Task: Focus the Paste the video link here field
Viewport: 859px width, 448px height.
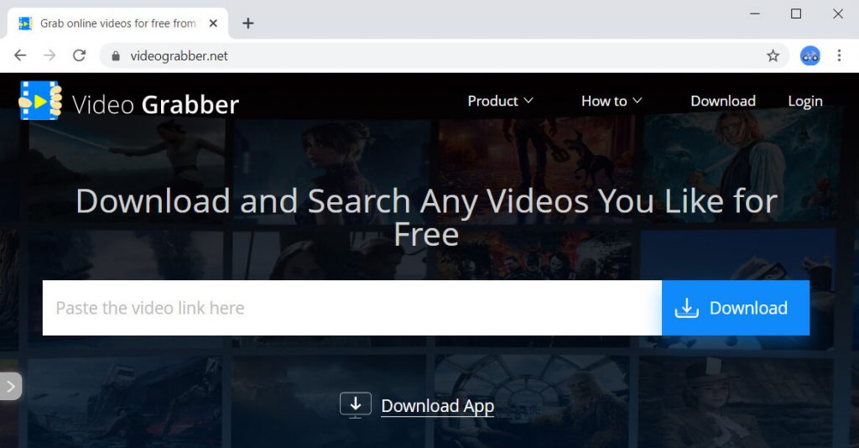Action: 352,308
